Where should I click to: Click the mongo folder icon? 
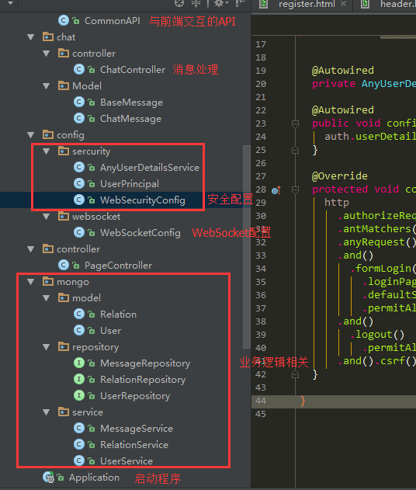[48, 281]
